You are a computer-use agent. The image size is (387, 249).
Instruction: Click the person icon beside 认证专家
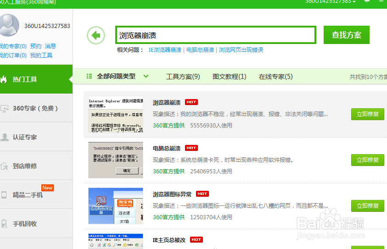pos(5,137)
